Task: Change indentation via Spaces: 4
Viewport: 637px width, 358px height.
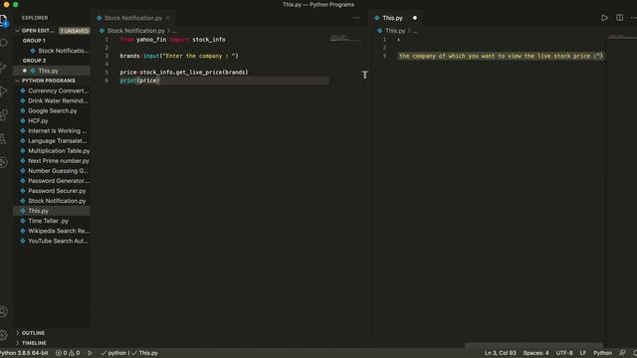Action: [535, 353]
